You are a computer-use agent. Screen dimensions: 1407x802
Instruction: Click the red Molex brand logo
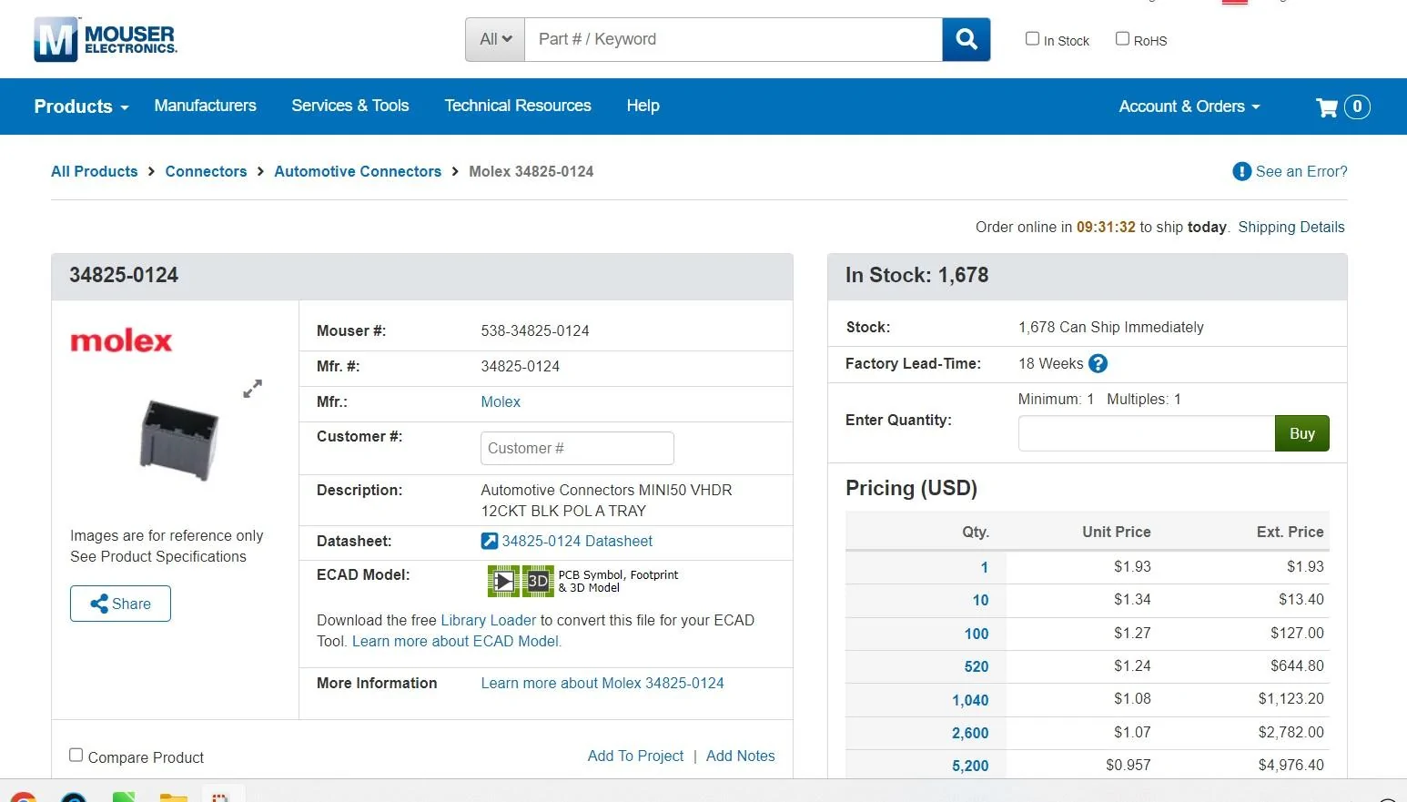[121, 341]
